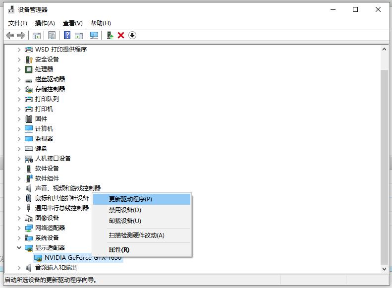Image resolution: width=392 pixels, height=288 pixels.
Task: Expand the 打印队列 category
Action: pyautogui.click(x=19, y=99)
